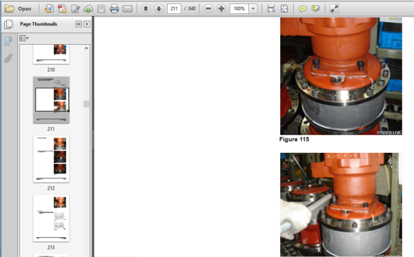The image size is (414, 257).
Task: Click the print icon in the toolbar
Action: (x=114, y=9)
